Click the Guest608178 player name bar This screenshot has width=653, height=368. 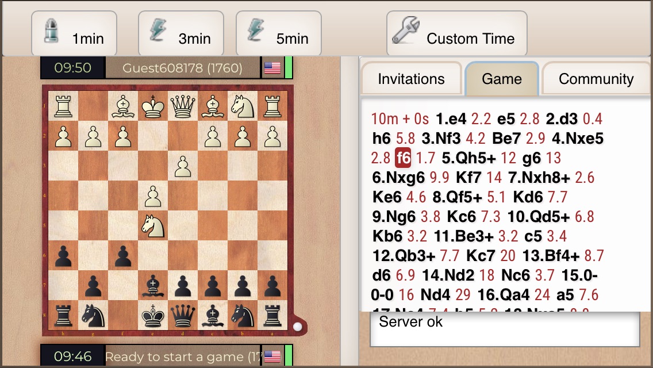pyautogui.click(x=182, y=68)
